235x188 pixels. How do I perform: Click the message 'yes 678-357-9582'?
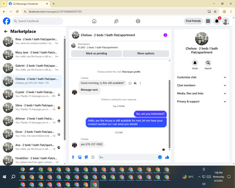(x=92, y=144)
